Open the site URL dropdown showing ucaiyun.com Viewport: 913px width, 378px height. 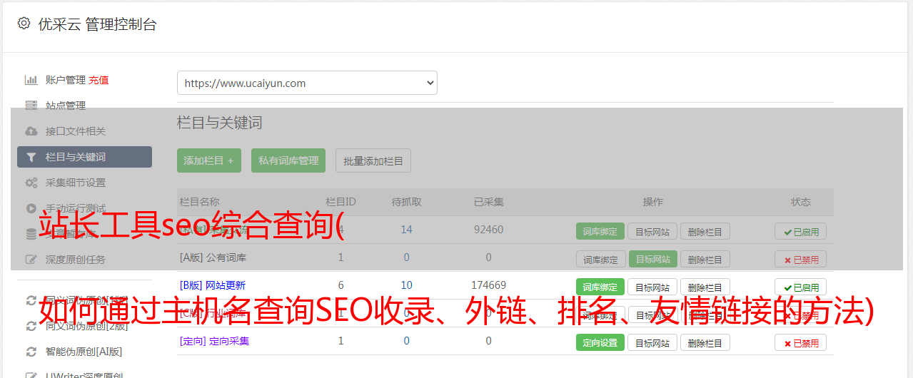coord(307,83)
